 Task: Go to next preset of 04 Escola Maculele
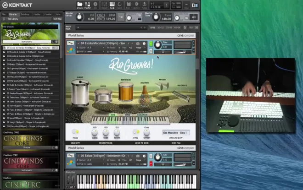(x=132, y=43)
